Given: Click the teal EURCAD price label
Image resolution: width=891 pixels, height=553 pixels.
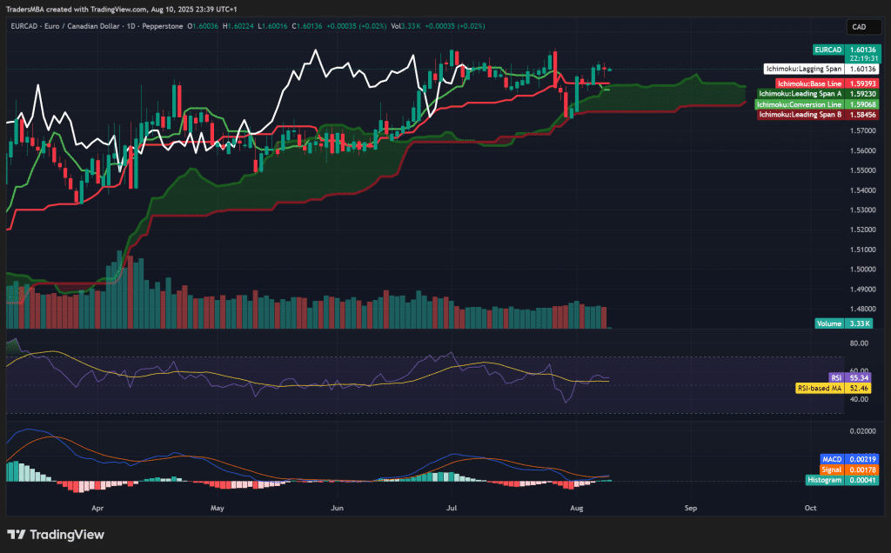Looking at the screenshot, I should [x=827, y=51].
